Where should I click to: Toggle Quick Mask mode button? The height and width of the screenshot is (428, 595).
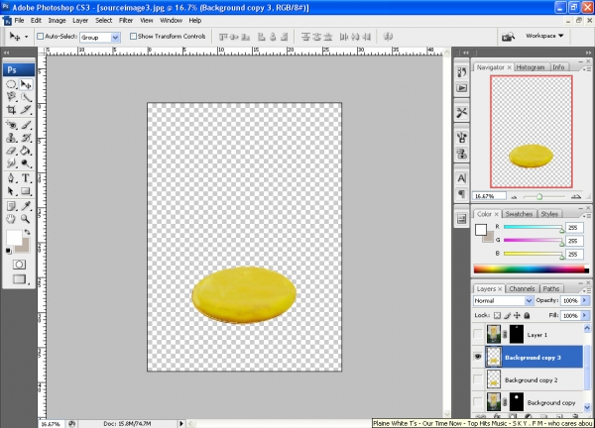click(x=19, y=265)
